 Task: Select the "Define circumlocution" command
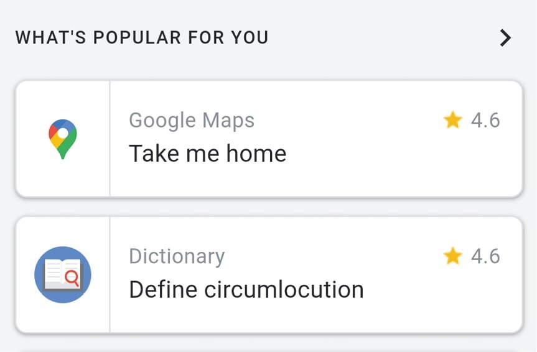pyautogui.click(x=246, y=289)
